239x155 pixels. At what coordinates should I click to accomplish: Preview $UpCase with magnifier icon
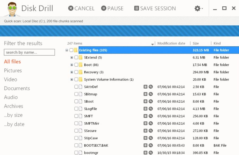(151, 138)
